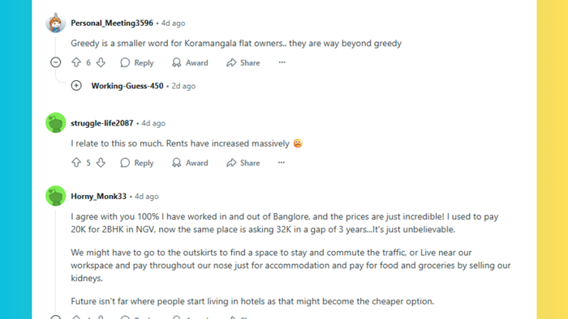Upvote Personal_Meeting3596's comment
The image size is (568, 319).
pos(76,62)
